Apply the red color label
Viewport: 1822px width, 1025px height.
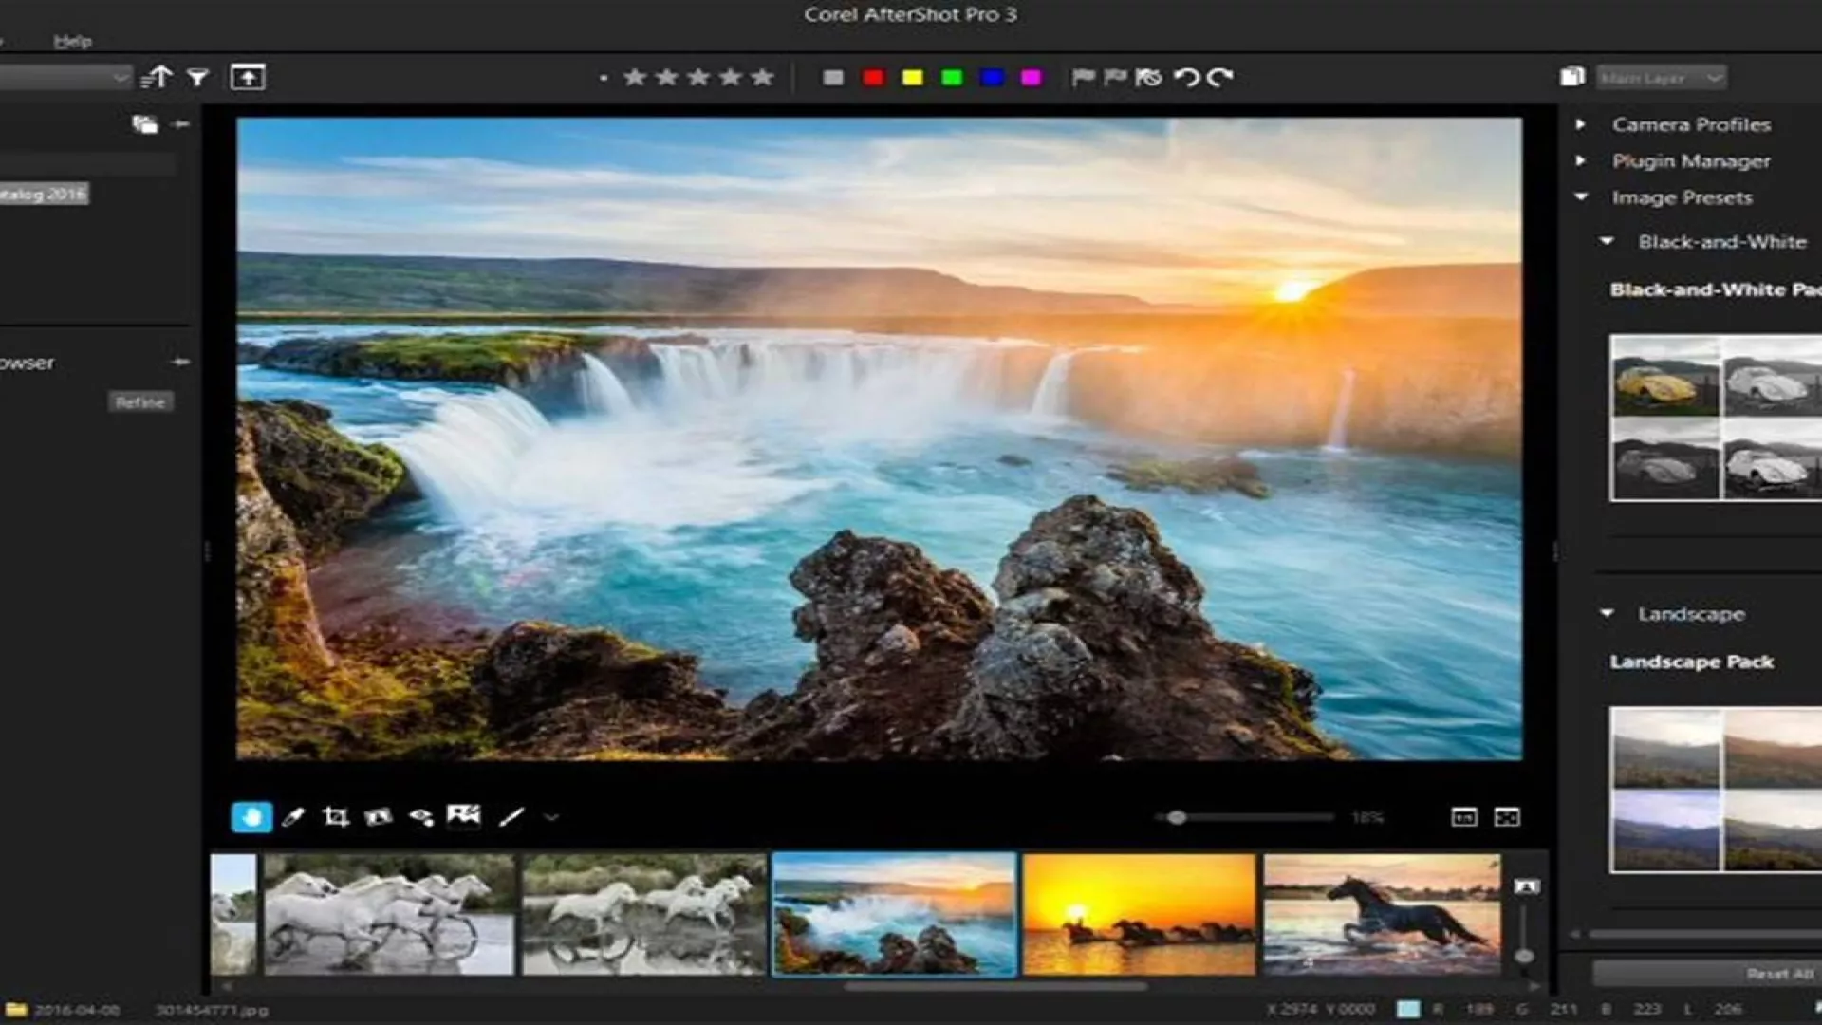[873, 78]
